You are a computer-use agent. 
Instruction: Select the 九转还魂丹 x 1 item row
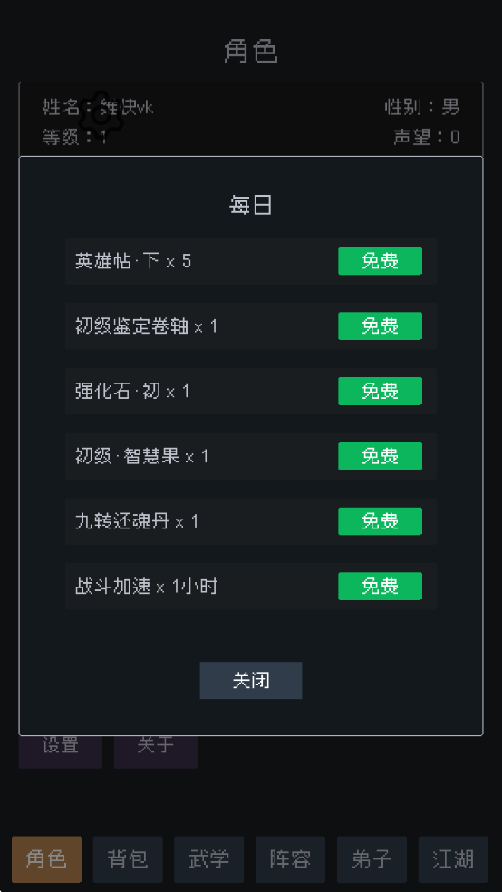click(x=251, y=521)
